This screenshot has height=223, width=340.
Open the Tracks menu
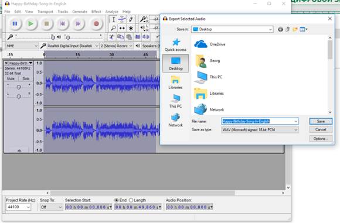[x=63, y=12]
